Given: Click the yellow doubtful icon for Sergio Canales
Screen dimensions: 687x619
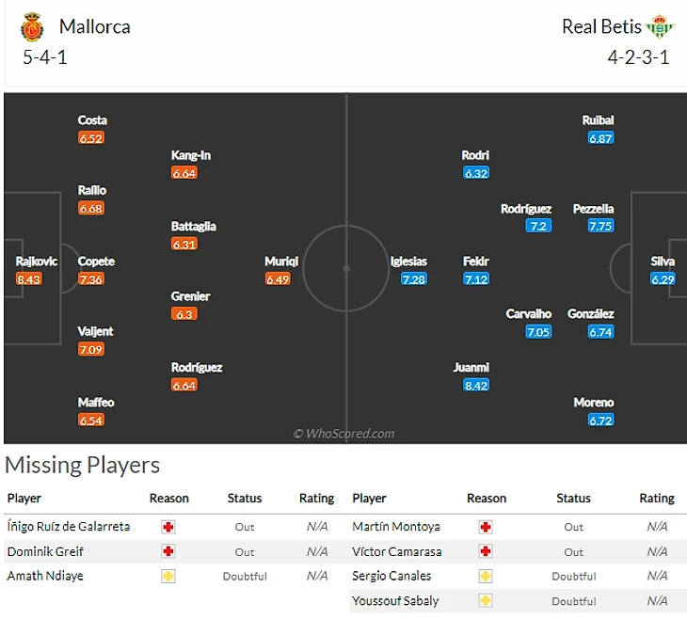Looking at the screenshot, I should 486,576.
